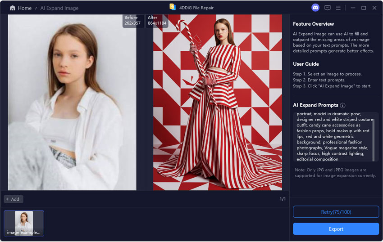Close the 4DDiG File Repair window
Viewport: 383px width, 242px height.
point(374,8)
